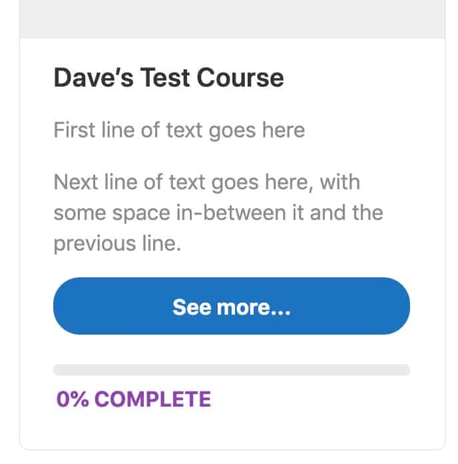
Task: Click the left end of the progress bar
Action: [x=59, y=370]
